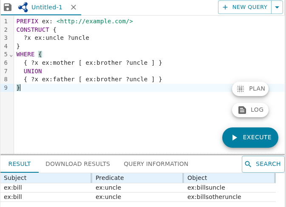Image resolution: width=286 pixels, height=207 pixels.
Task: Sort by the Subject column header
Action: coord(45,178)
